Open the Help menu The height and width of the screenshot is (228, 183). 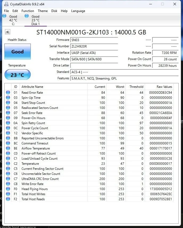coord(64,11)
